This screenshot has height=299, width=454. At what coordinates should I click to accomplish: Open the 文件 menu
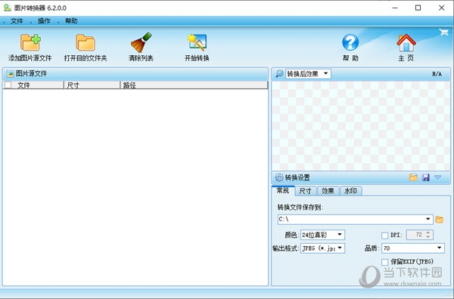point(17,21)
